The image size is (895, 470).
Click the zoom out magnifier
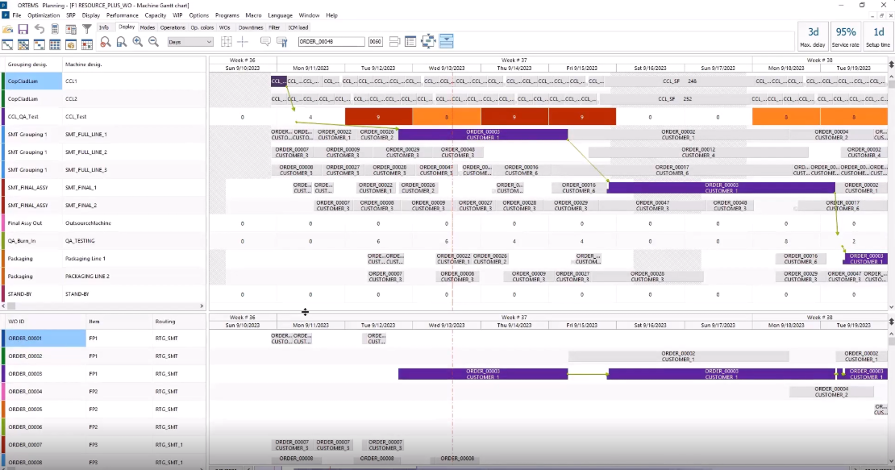point(152,42)
